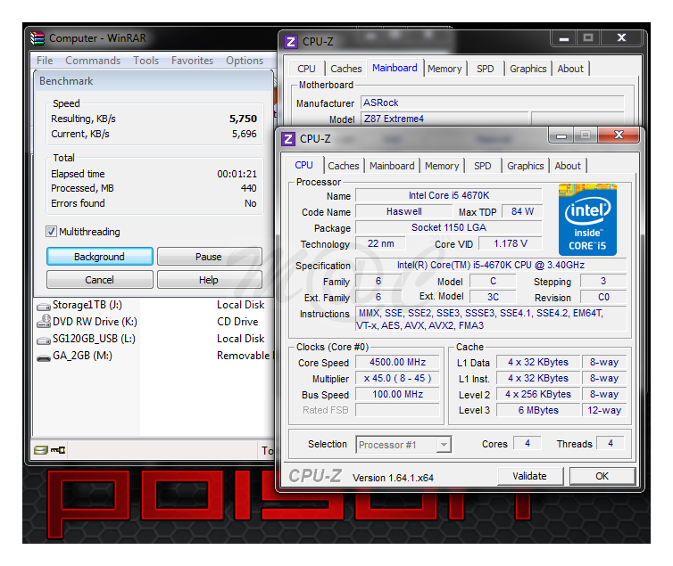Click the CPU-Z logo icon on front window

(x=288, y=139)
